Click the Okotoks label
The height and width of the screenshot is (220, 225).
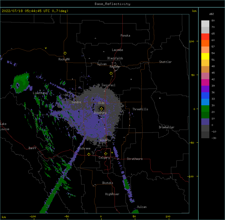point(108,183)
